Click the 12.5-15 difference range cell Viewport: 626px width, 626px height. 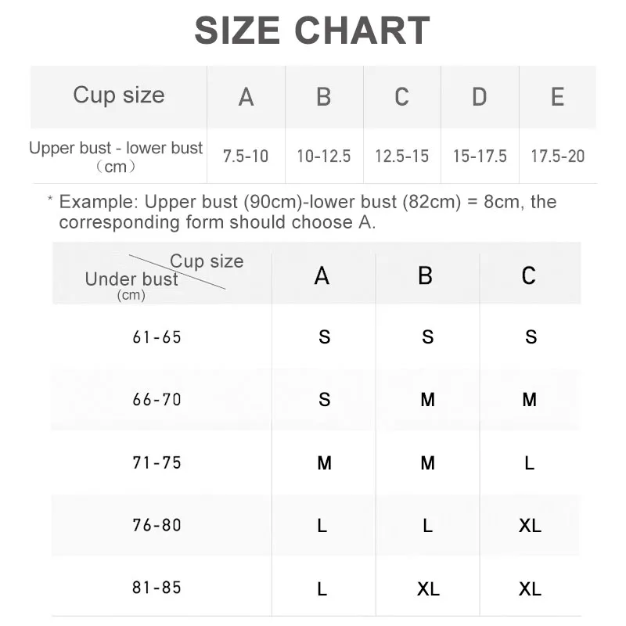click(401, 156)
